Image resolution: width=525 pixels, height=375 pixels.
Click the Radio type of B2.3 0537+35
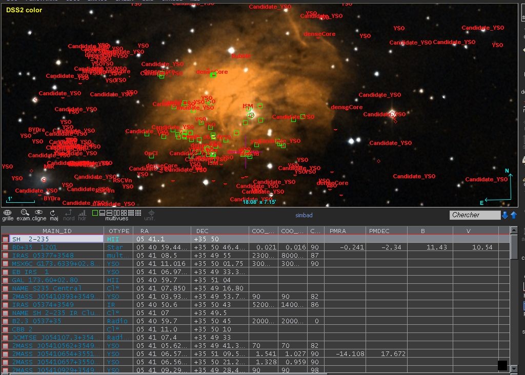coord(117,321)
